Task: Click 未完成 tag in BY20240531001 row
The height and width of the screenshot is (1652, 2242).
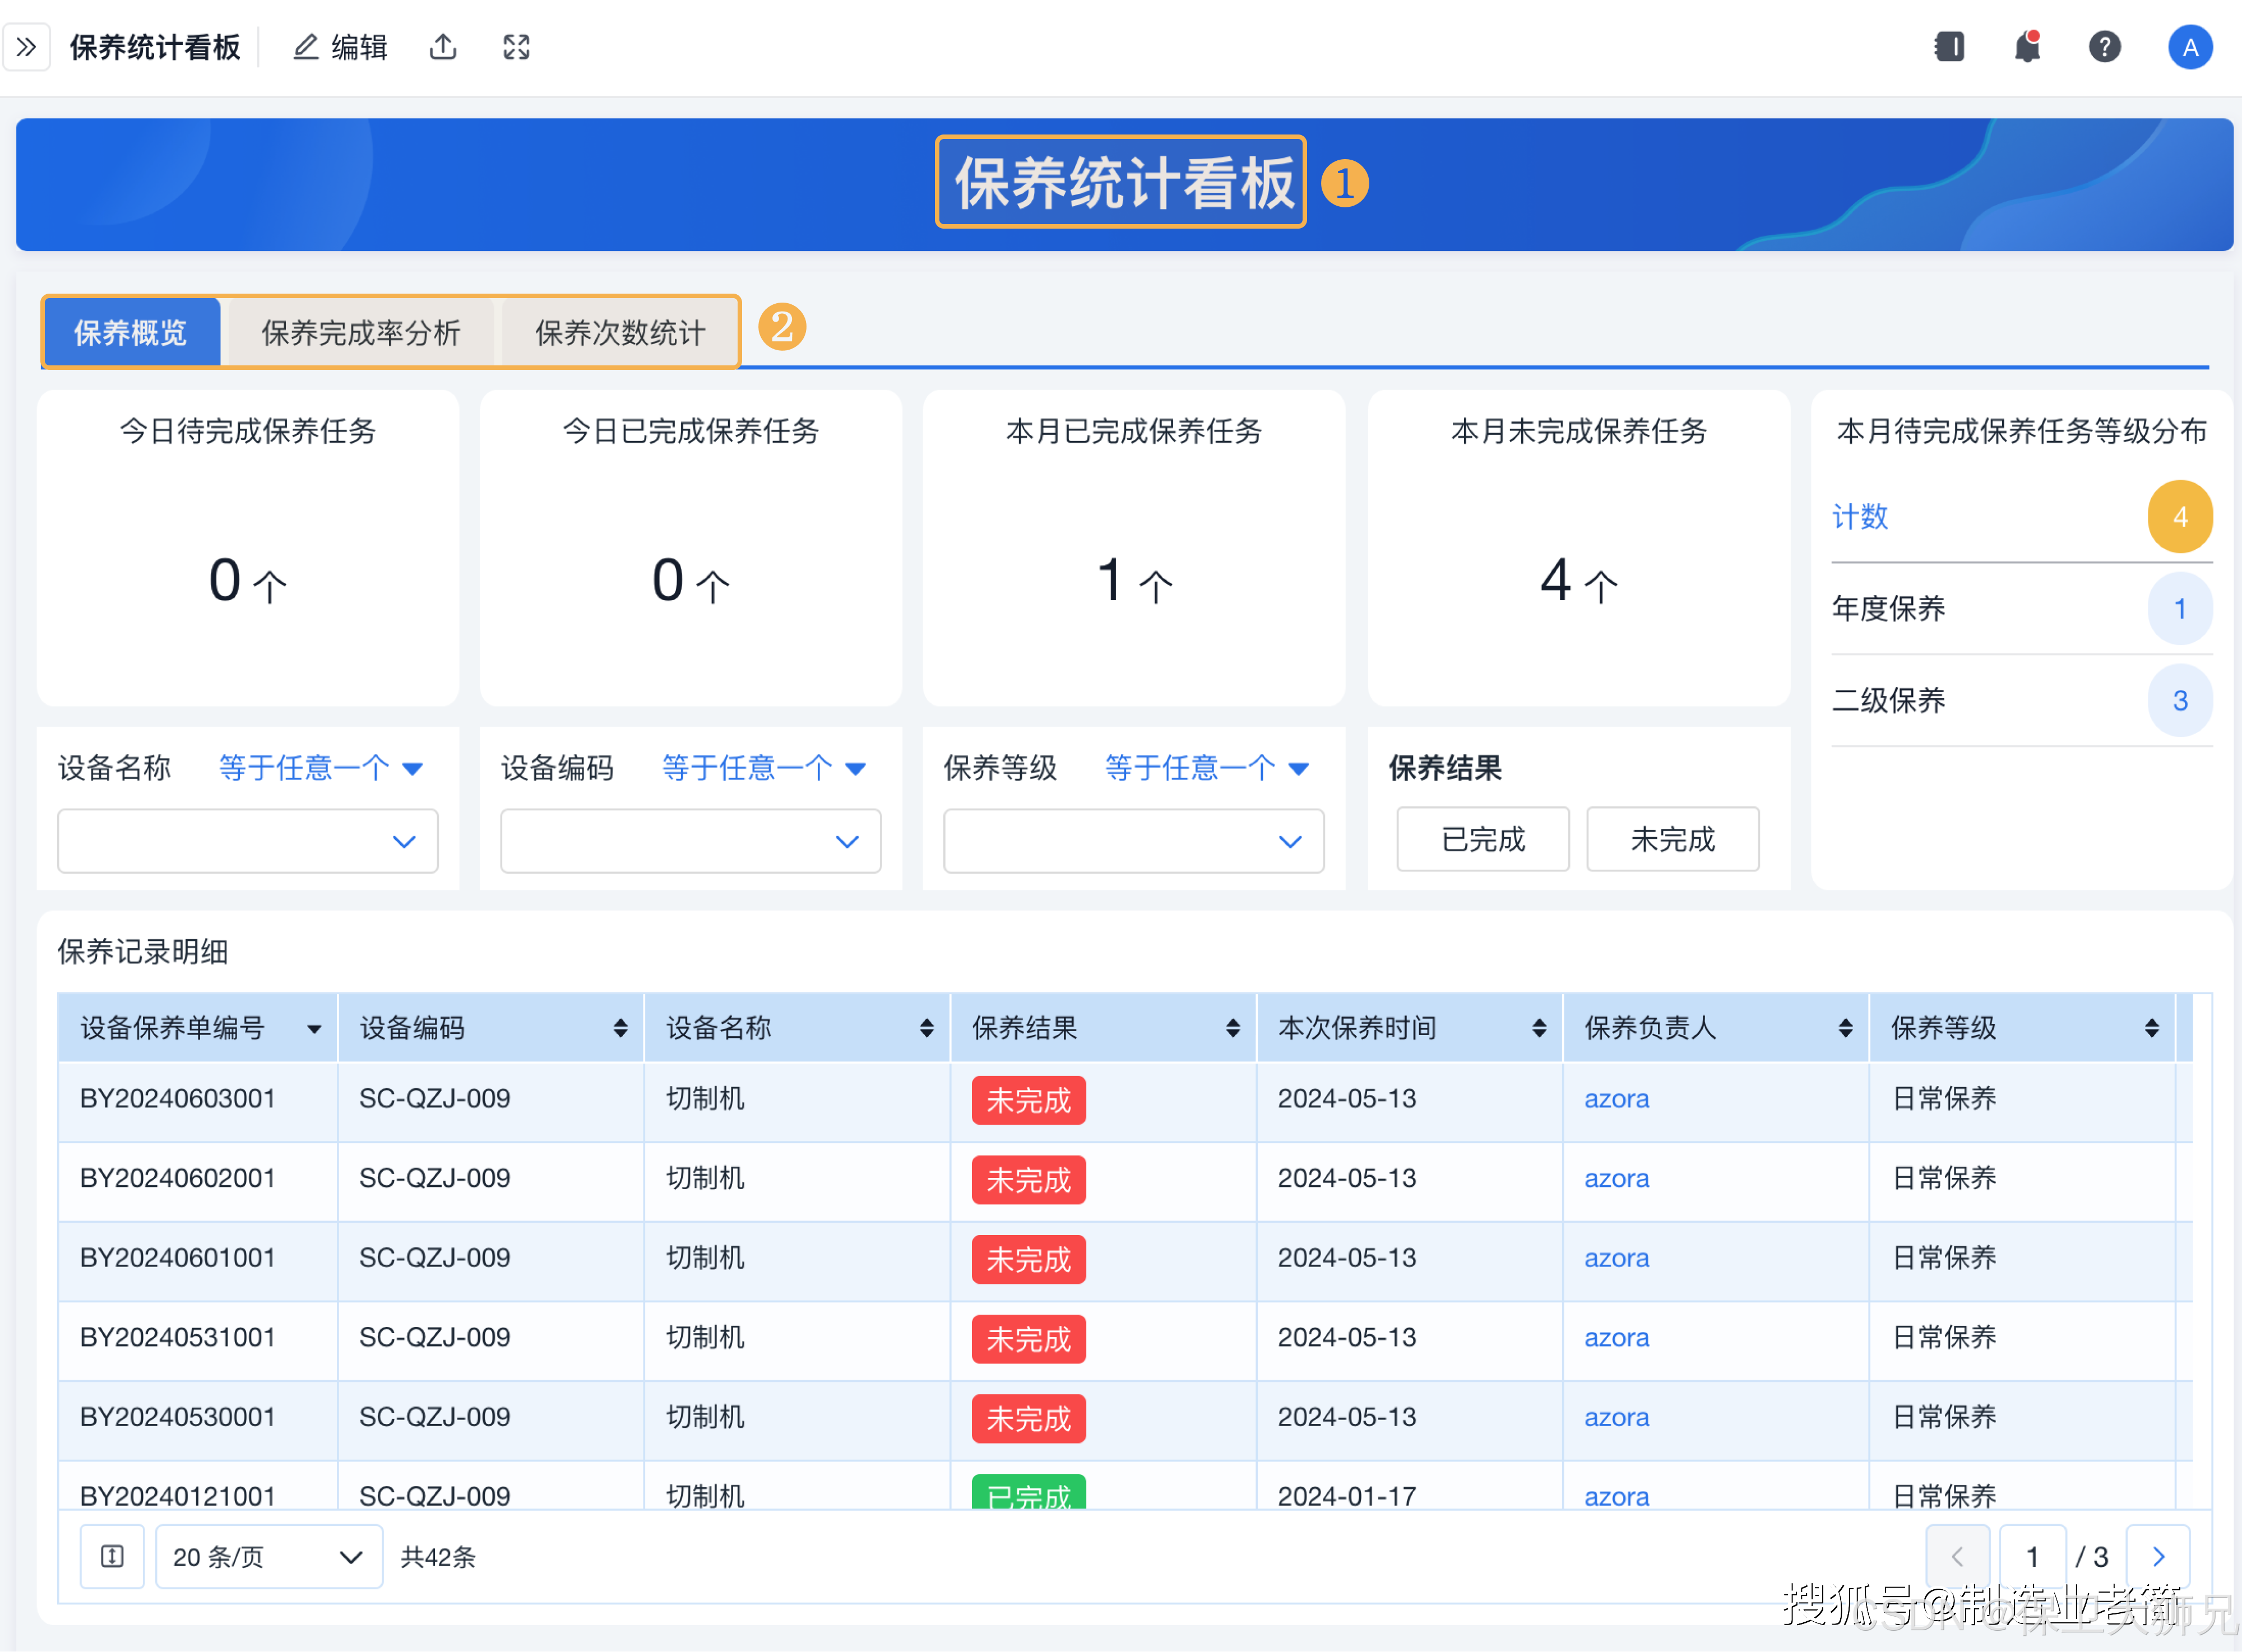Action: [x=1028, y=1339]
